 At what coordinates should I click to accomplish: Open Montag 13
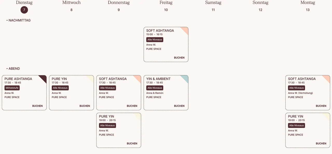(x=308, y=10)
